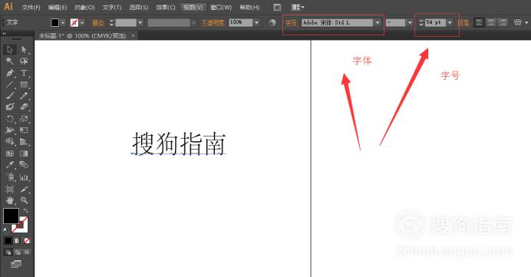
Task: Select the Shape Builder tool
Action: (9, 141)
